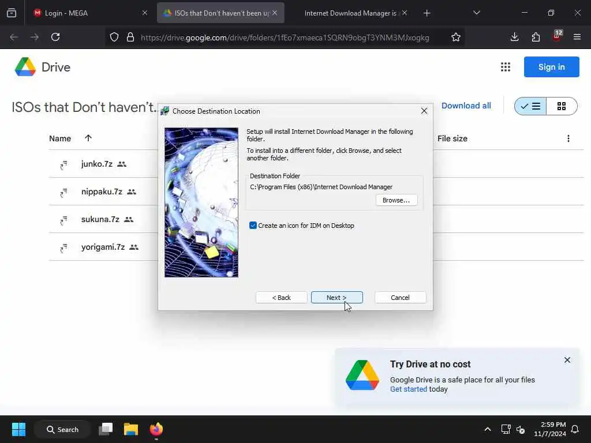This screenshot has height=443, width=591.
Task: Click the archive icon beside nippaku.7z
Action: (x=63, y=193)
